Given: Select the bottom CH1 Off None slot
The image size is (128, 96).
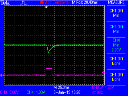Looking at the screenshot, I should point(116,77).
